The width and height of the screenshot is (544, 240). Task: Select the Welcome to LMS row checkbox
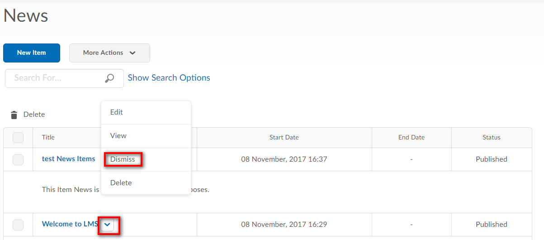click(18, 225)
